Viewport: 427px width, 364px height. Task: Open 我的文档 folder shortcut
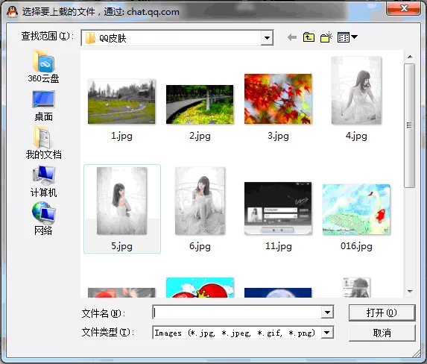[43, 142]
